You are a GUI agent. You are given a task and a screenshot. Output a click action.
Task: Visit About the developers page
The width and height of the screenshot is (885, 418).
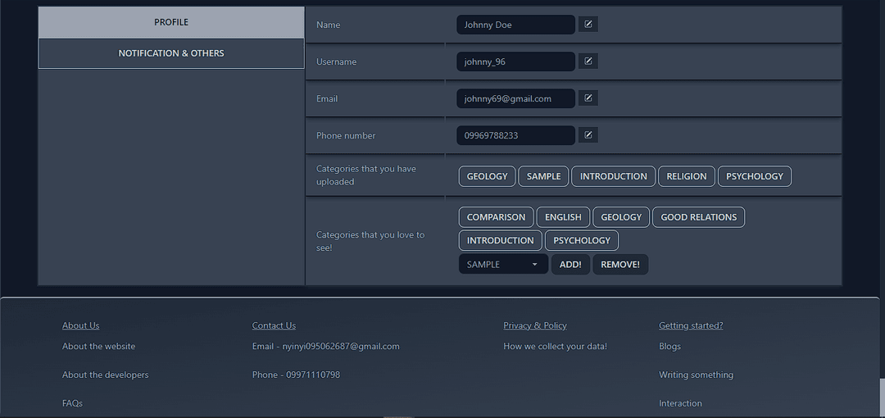pos(106,375)
